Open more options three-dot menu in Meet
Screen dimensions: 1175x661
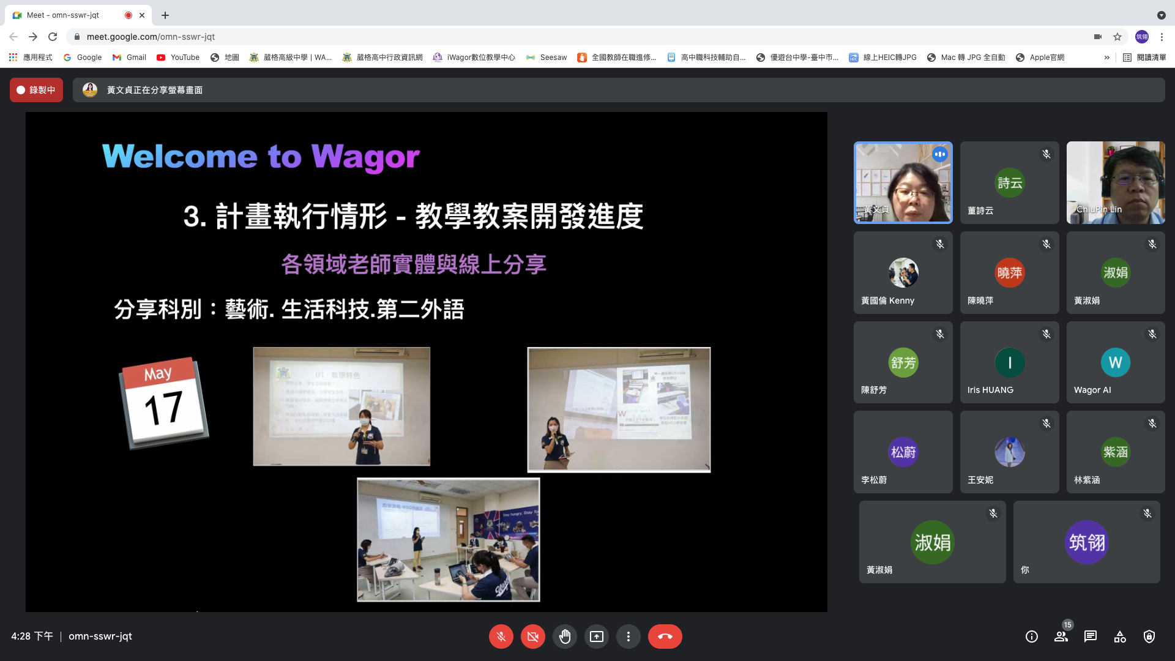[628, 637]
